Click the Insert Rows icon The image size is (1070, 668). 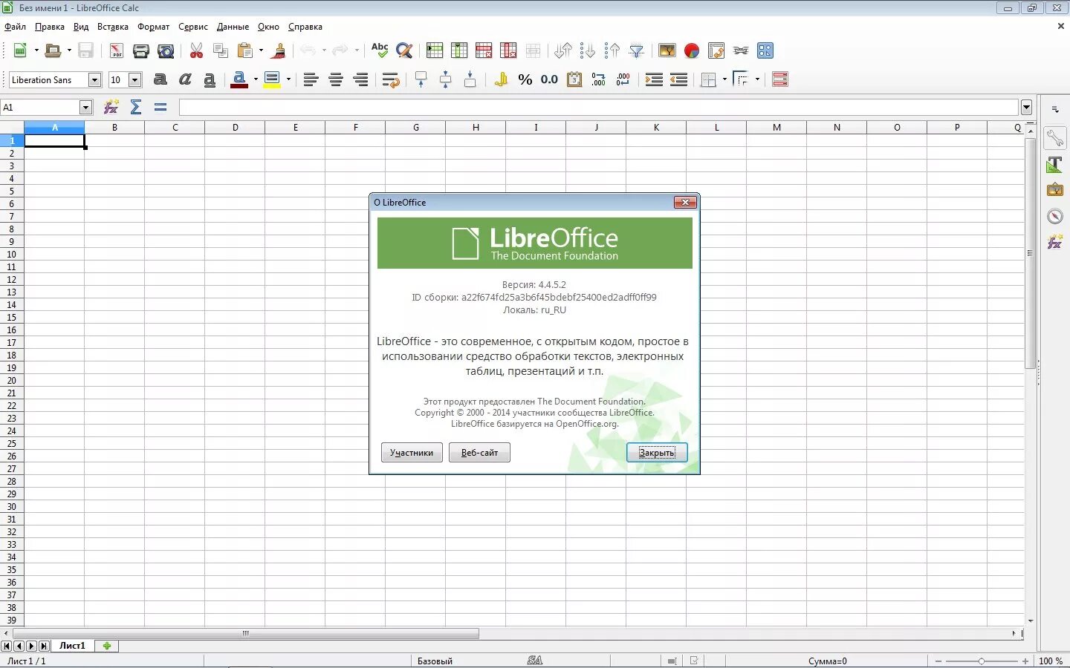click(x=435, y=50)
